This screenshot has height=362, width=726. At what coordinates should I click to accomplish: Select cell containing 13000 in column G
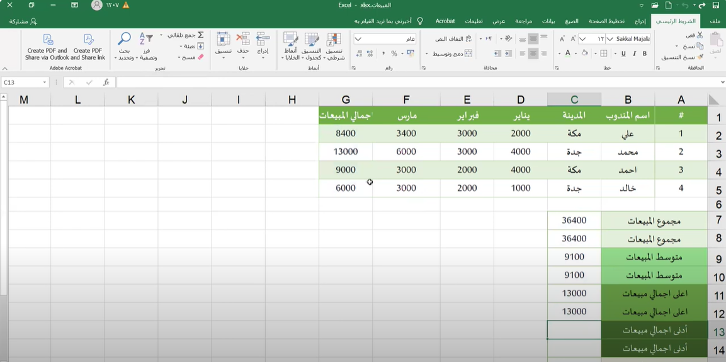[346, 151]
